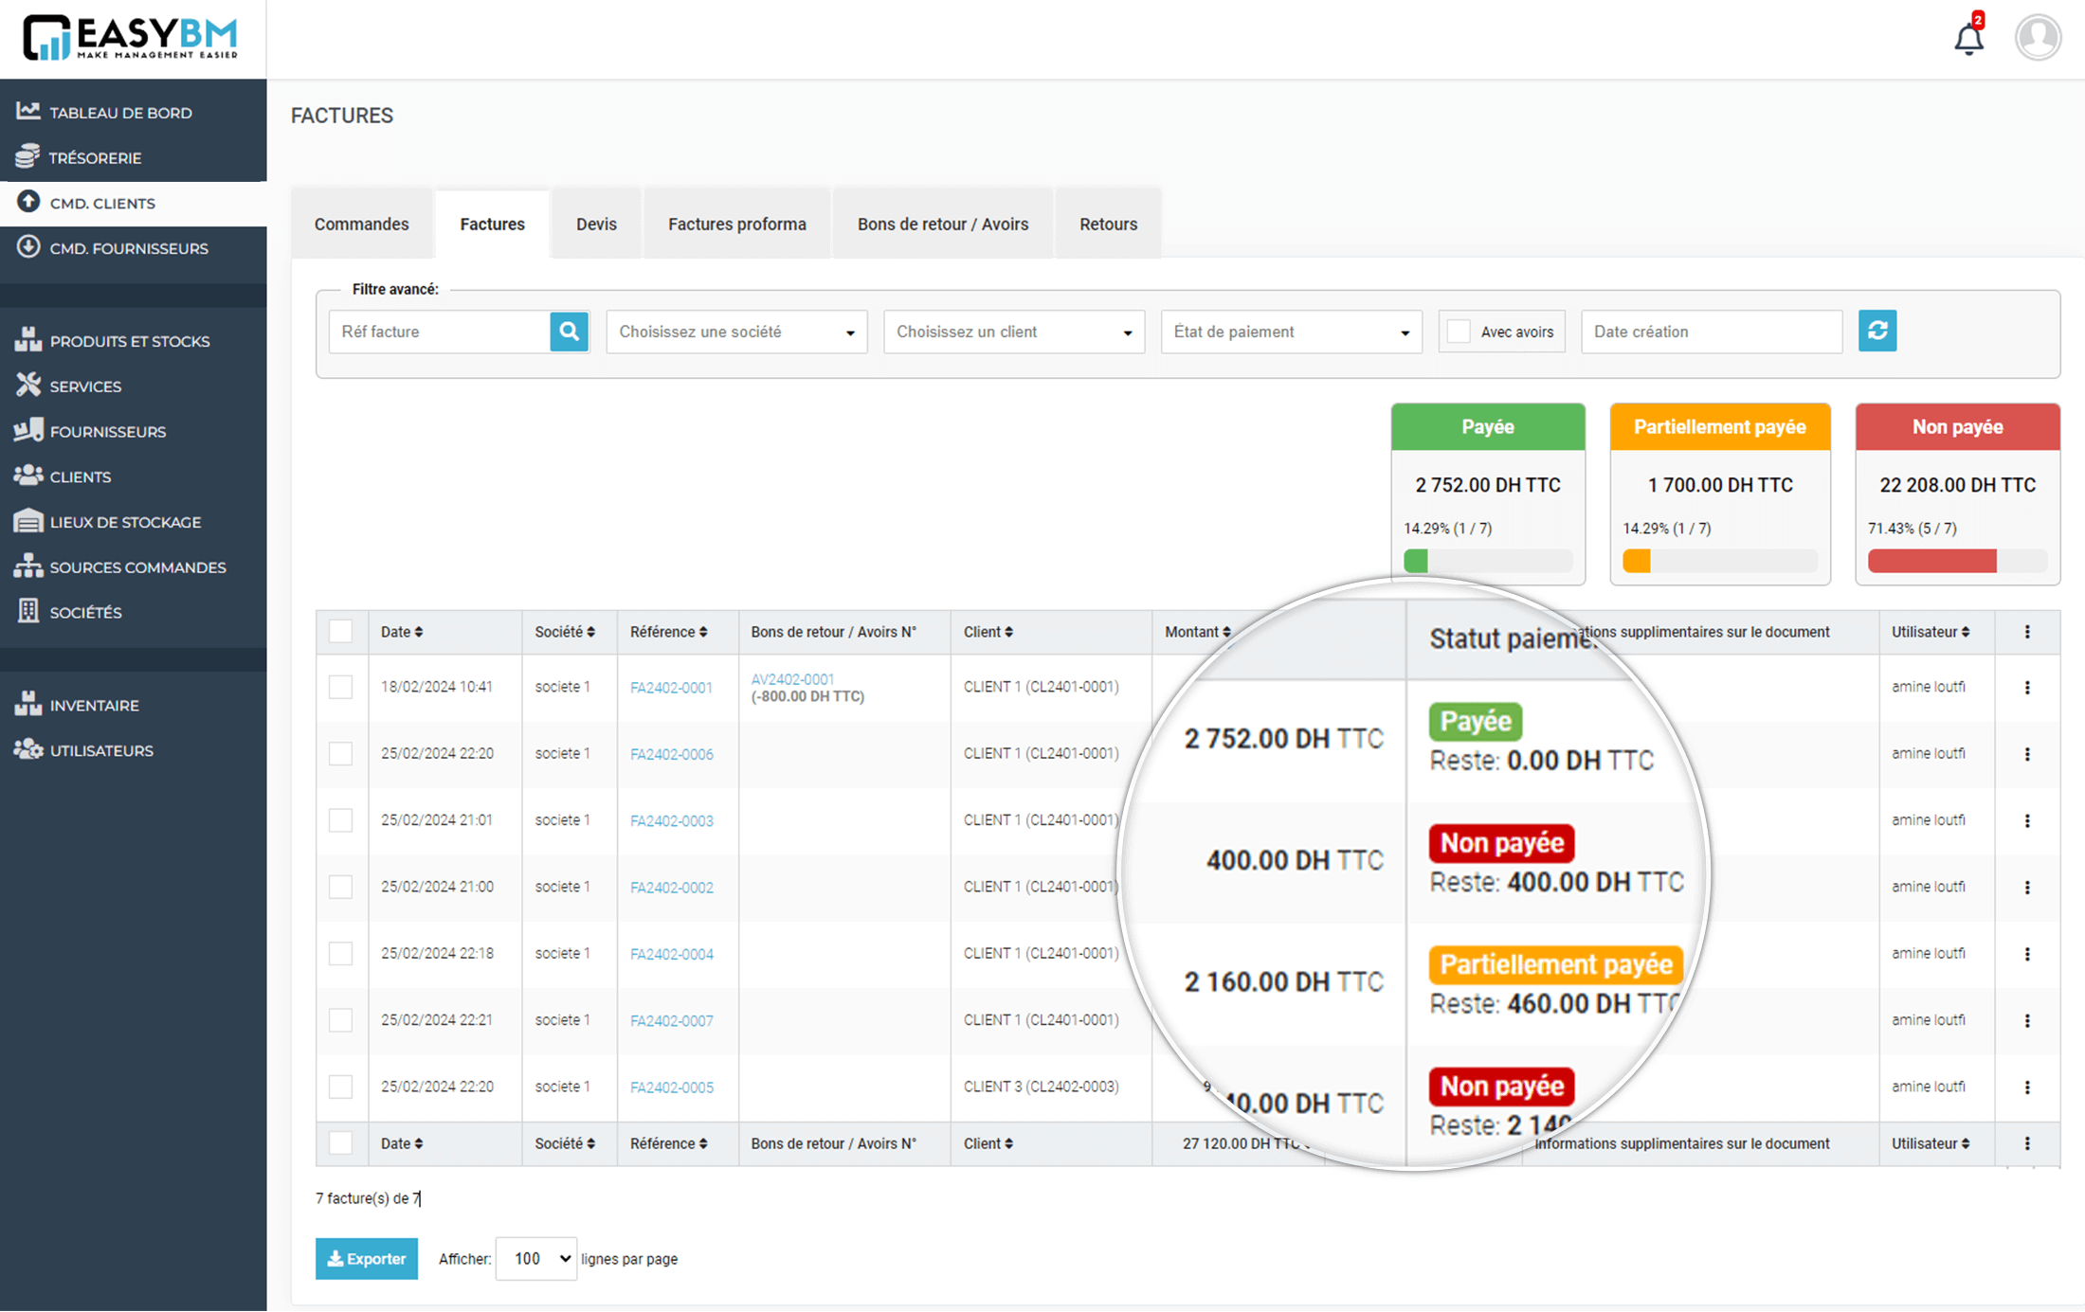The image size is (2085, 1312).
Task: Sort table by Client column header
Action: [x=988, y=632]
